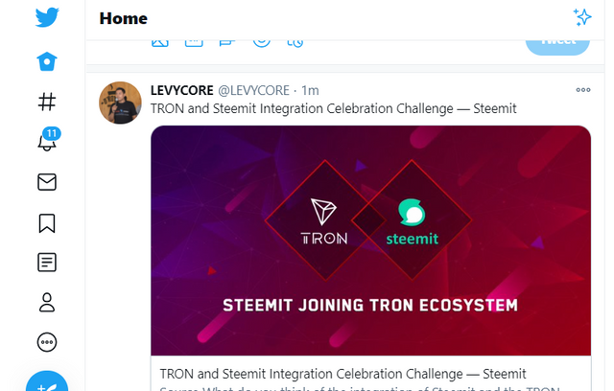
Task: Open Lists icon in sidebar
Action: pos(47,263)
